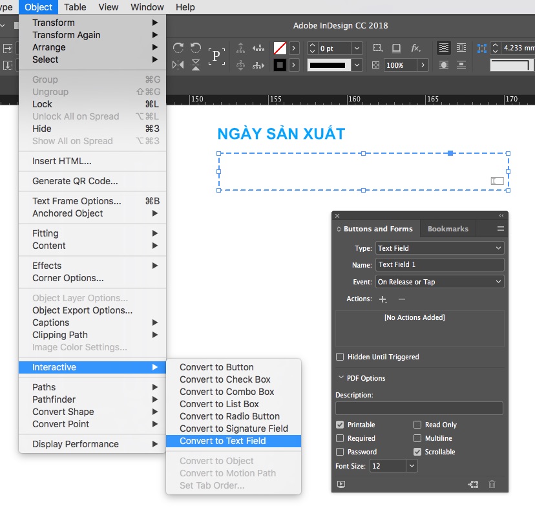535x519 pixels.
Task: Open the fx effects icon
Action: [x=416, y=48]
